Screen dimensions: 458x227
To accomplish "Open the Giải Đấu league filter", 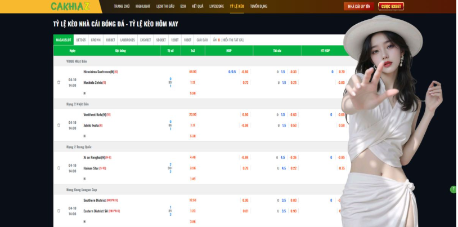I will click(202, 40).
